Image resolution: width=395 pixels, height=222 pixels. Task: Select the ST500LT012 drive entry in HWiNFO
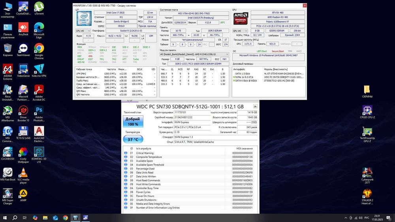(x=269, y=81)
